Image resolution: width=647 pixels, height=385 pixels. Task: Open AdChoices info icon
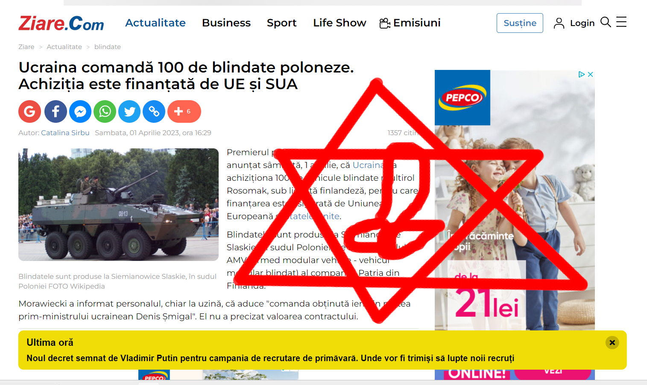tap(582, 74)
